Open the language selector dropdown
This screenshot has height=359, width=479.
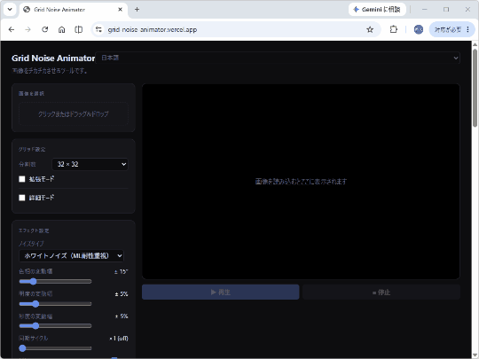[x=278, y=58]
